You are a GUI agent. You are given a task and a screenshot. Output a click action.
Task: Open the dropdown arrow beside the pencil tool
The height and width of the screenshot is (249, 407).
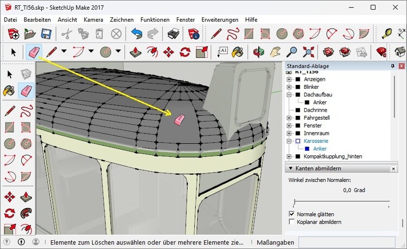click(x=64, y=51)
